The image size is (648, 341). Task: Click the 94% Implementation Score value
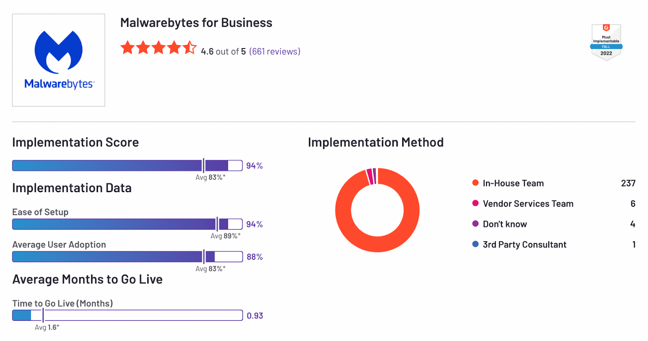tap(254, 165)
